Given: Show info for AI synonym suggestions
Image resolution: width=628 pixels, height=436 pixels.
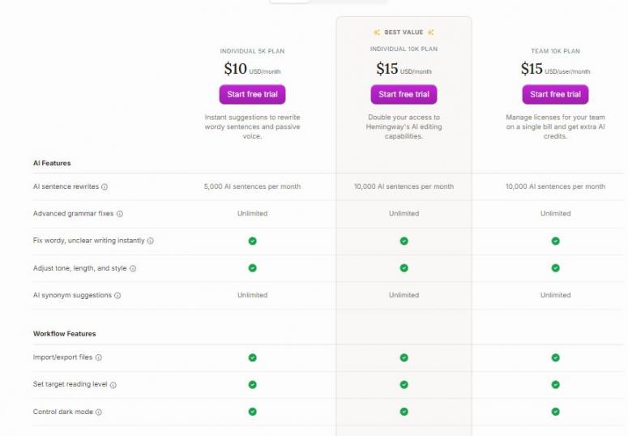Looking at the screenshot, I should tap(117, 296).
